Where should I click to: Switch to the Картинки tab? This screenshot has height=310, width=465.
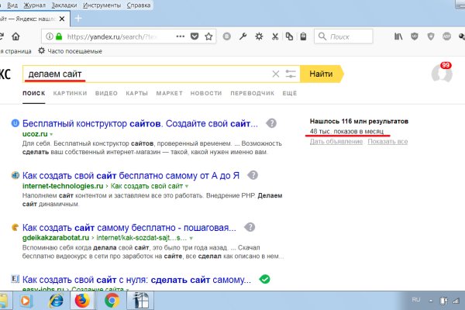coord(71,93)
